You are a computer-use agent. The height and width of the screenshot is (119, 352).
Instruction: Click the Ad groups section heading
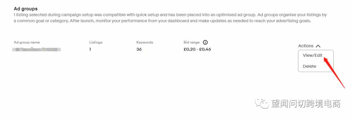26,9
